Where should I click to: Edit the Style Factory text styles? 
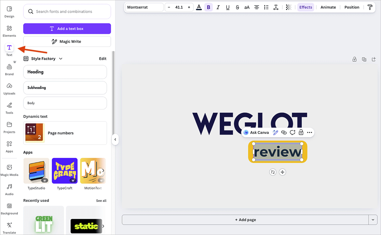coord(103,58)
